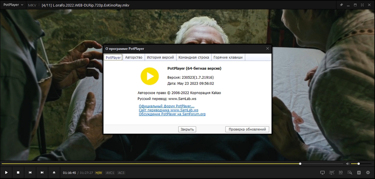Open the screen cast/monitor output icon

pyautogui.click(x=323, y=173)
